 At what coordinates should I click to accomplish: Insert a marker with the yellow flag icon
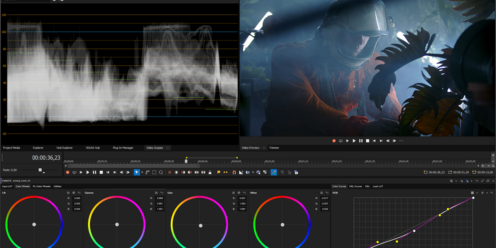tap(219, 172)
